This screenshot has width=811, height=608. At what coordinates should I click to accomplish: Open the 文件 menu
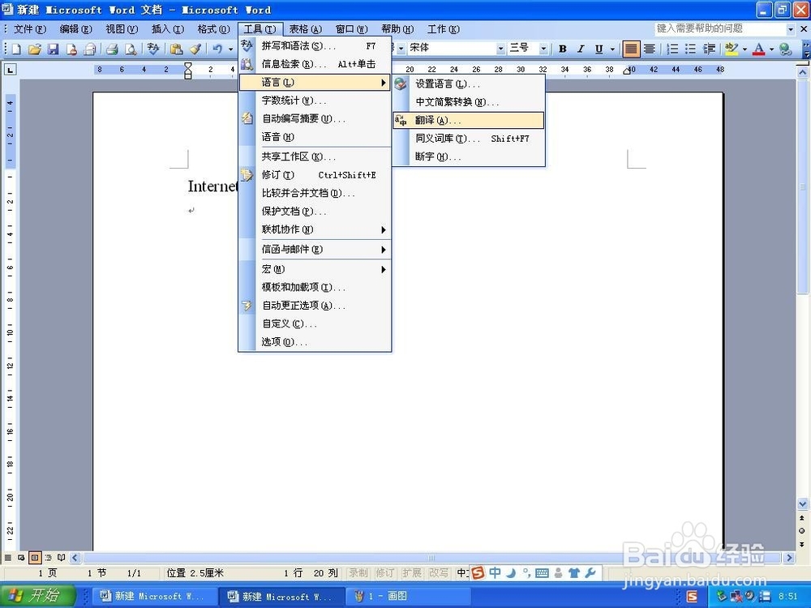pyautogui.click(x=29, y=29)
